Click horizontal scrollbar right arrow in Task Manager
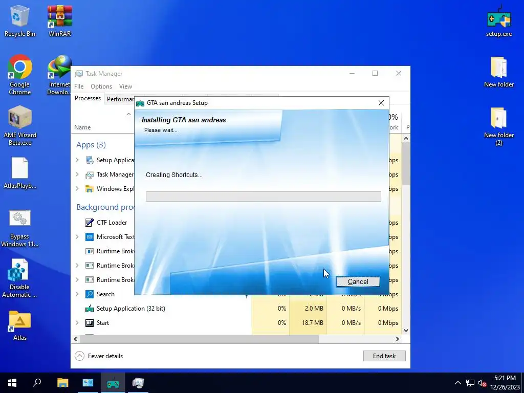The width and height of the screenshot is (524, 393). pyautogui.click(x=397, y=339)
